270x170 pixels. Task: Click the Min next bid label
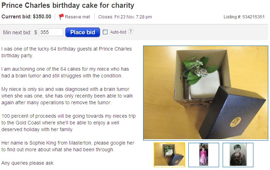coord(17,32)
